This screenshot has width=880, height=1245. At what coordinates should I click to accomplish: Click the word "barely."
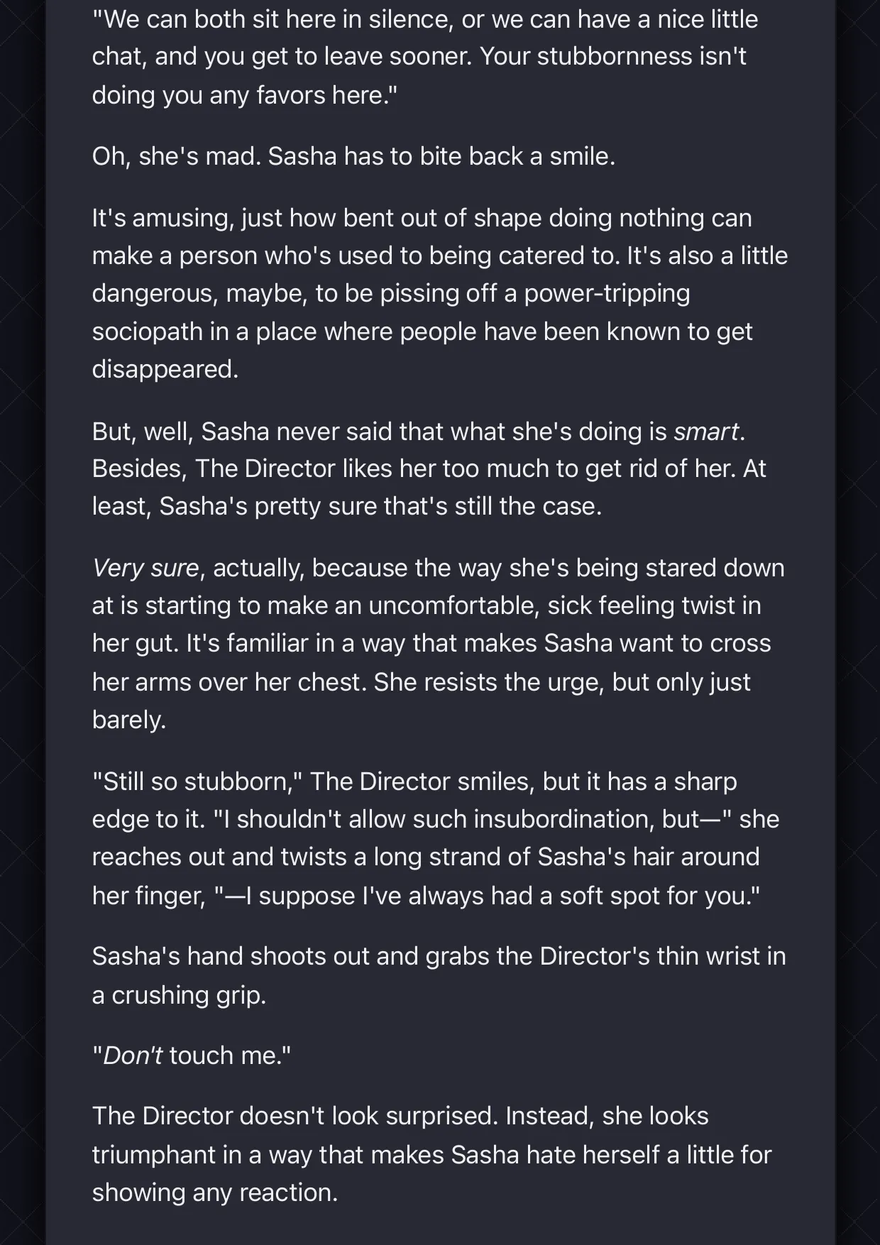pyautogui.click(x=129, y=720)
